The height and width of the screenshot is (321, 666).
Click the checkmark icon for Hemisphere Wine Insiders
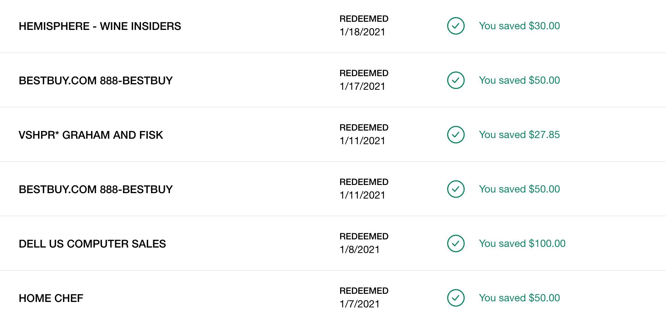456,26
